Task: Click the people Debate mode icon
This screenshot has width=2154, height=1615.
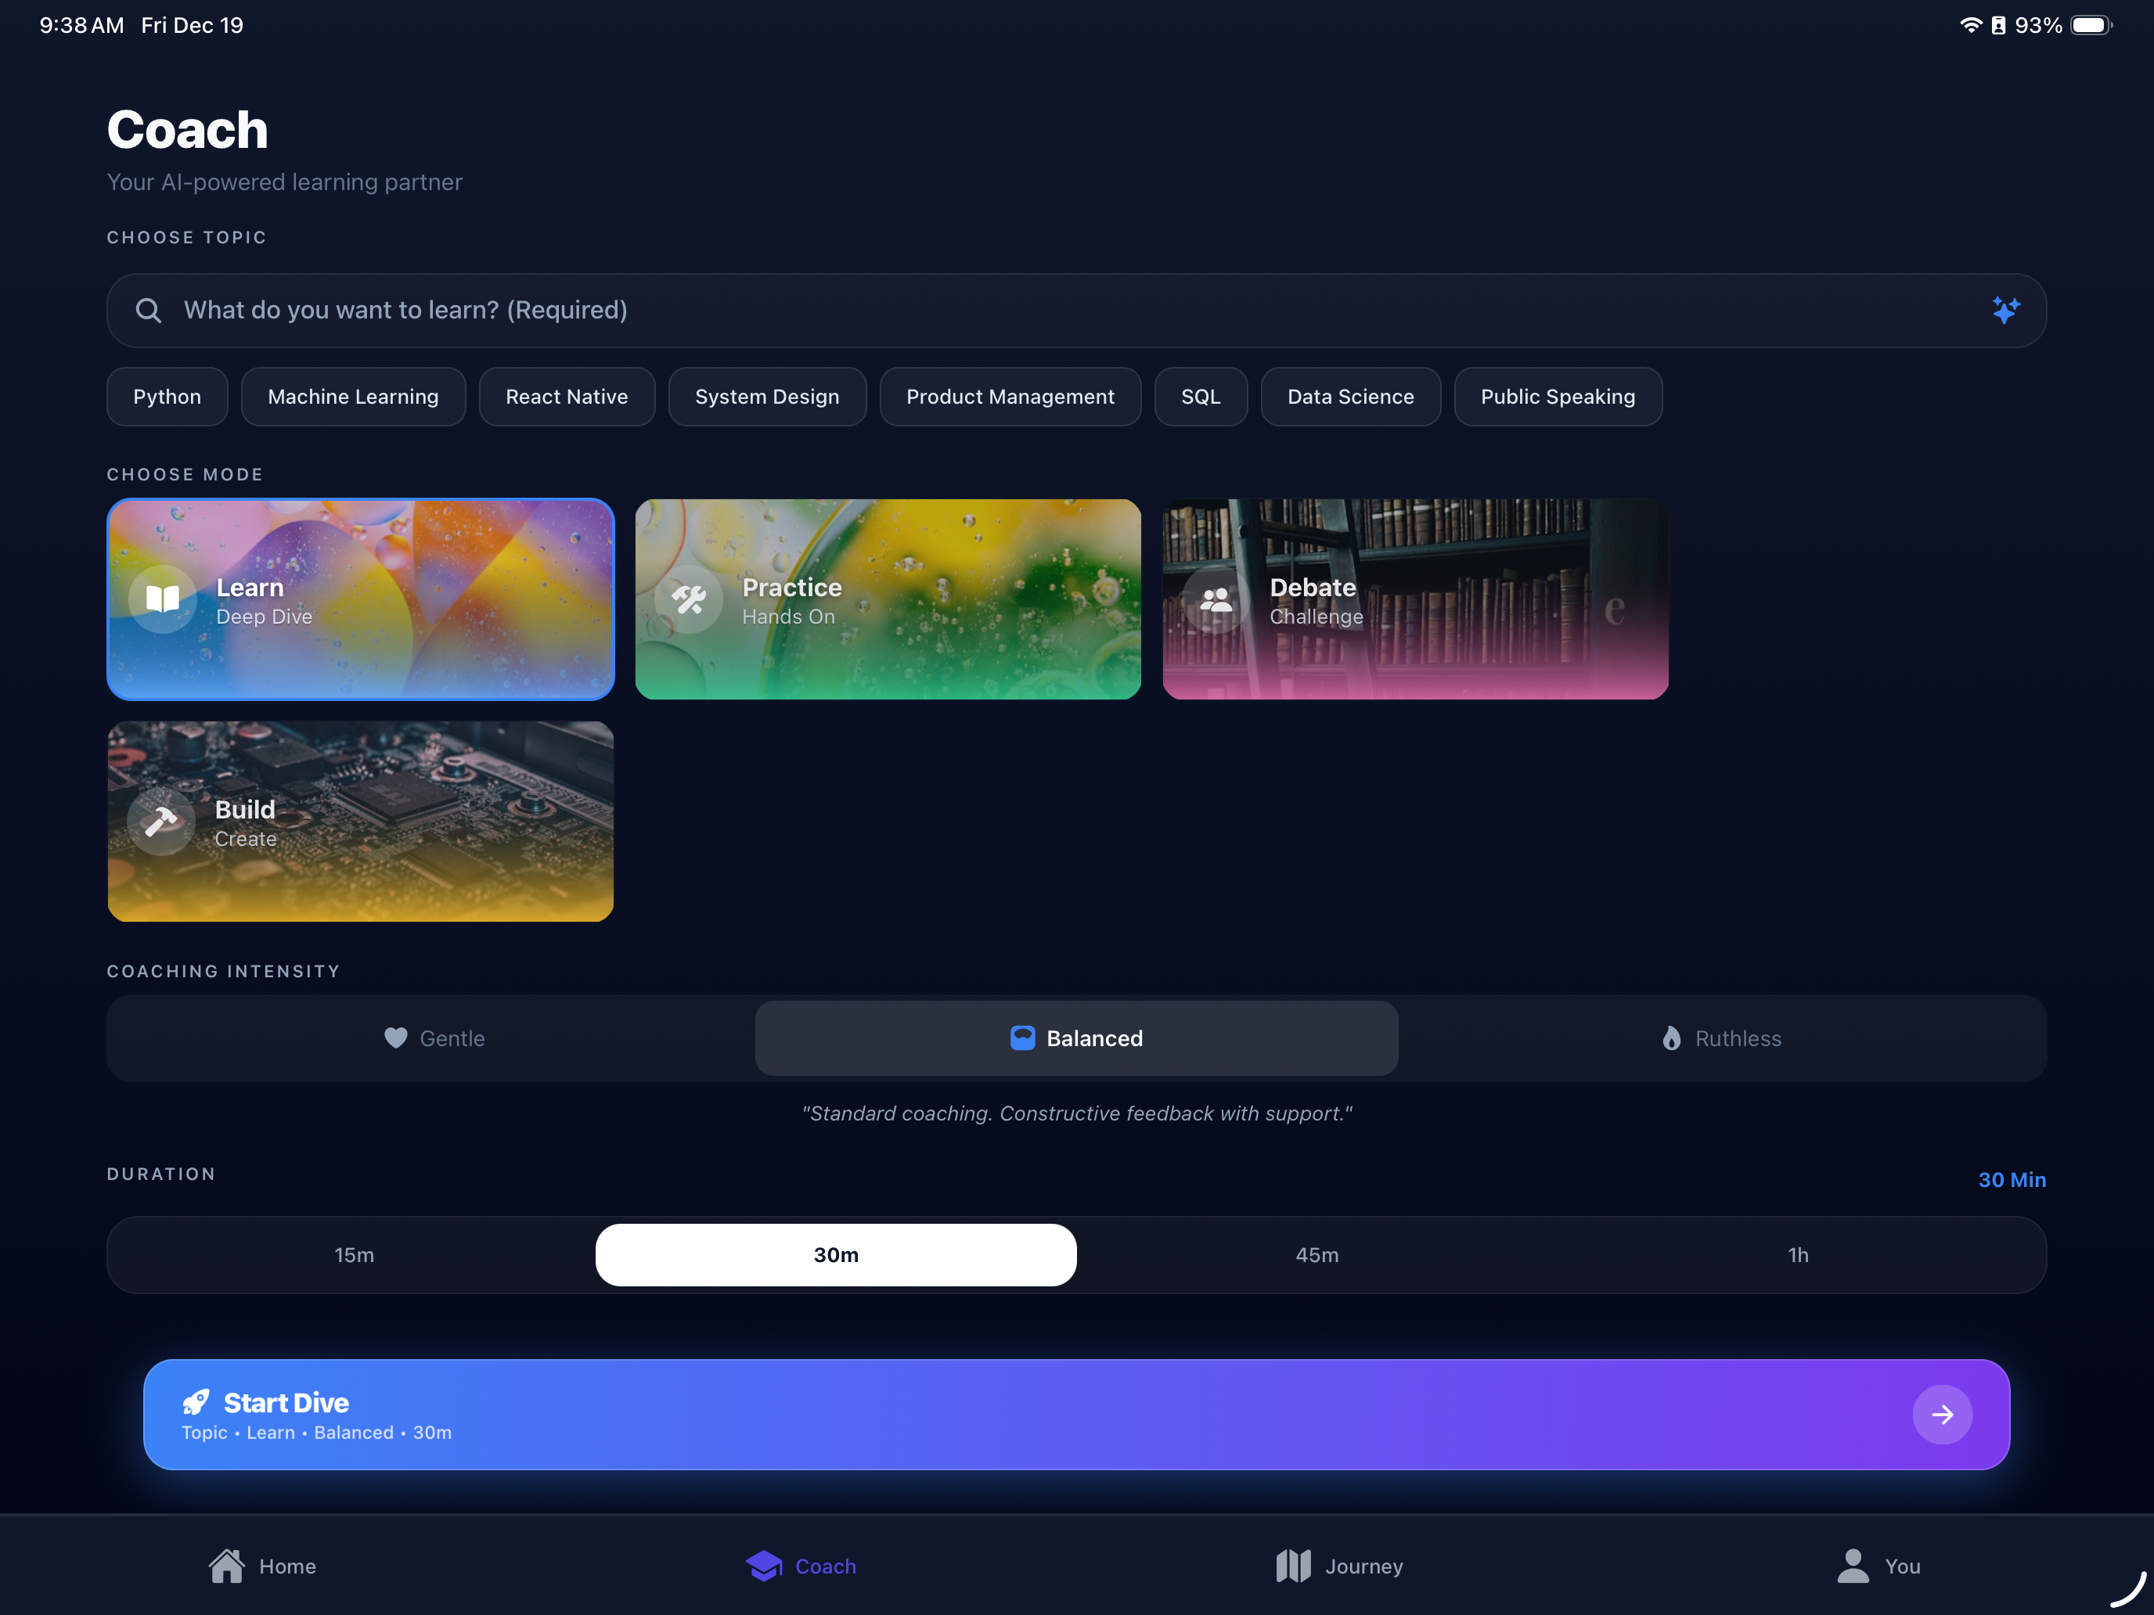Action: [x=1216, y=599]
